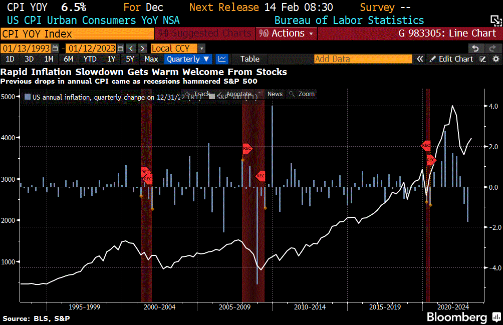Image resolution: width=503 pixels, height=325 pixels.
Task: Click the CPI YOY Index security field
Action: tap(77, 34)
